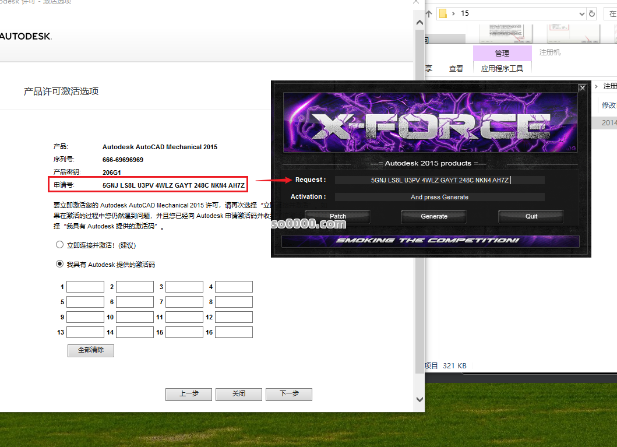
Task: Switch to the 查看 ribbon tab
Action: (x=456, y=68)
